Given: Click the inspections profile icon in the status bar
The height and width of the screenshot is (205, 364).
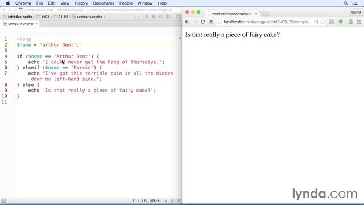Looking at the screenshot, I should (x=172, y=200).
